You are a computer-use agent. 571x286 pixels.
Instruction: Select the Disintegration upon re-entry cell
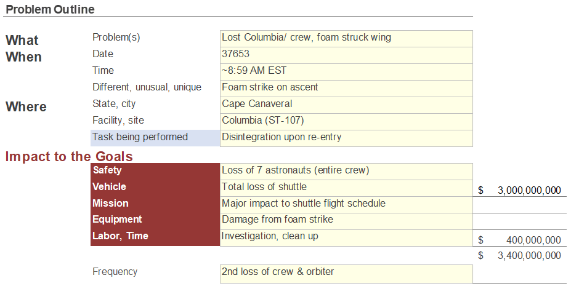pos(346,138)
